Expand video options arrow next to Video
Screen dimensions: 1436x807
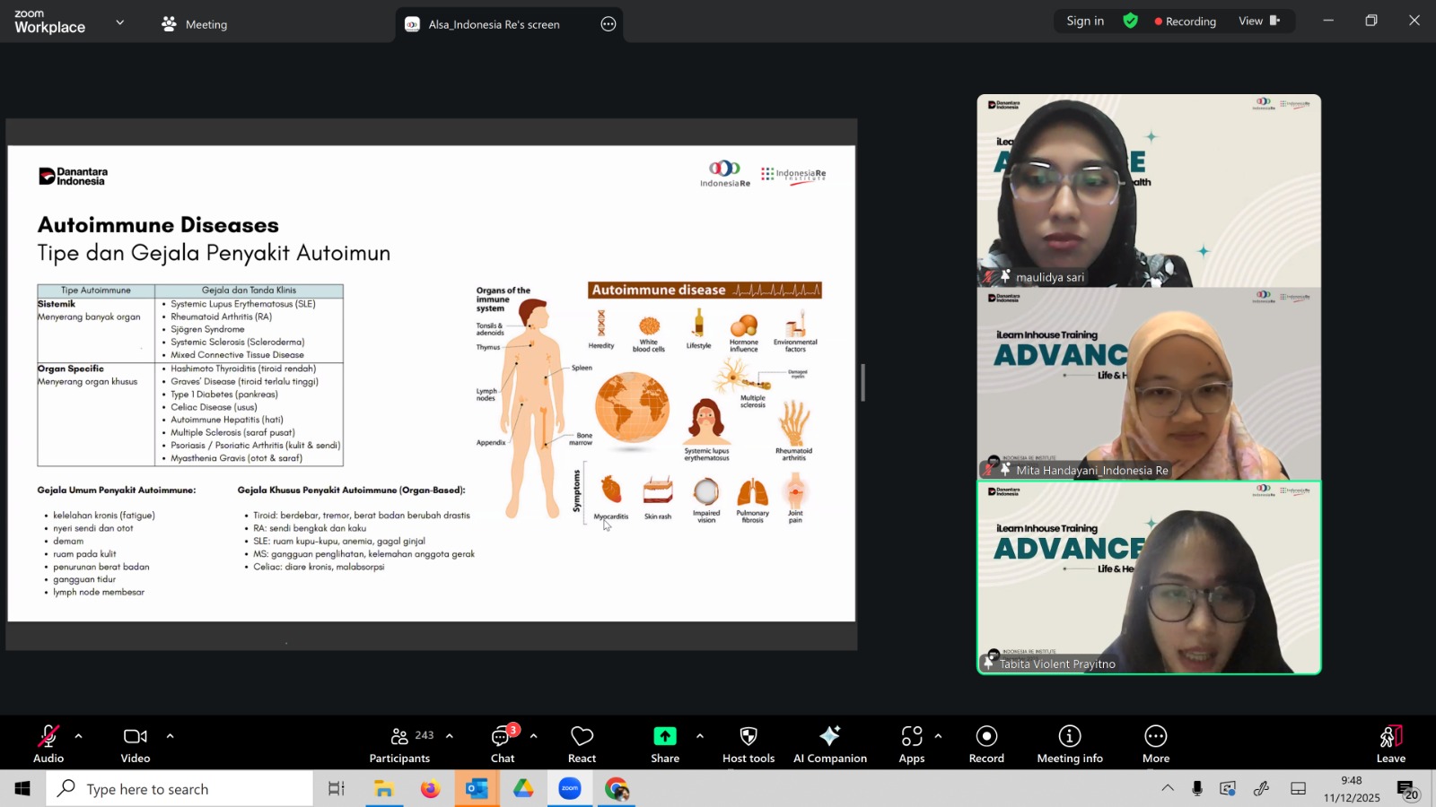170,736
